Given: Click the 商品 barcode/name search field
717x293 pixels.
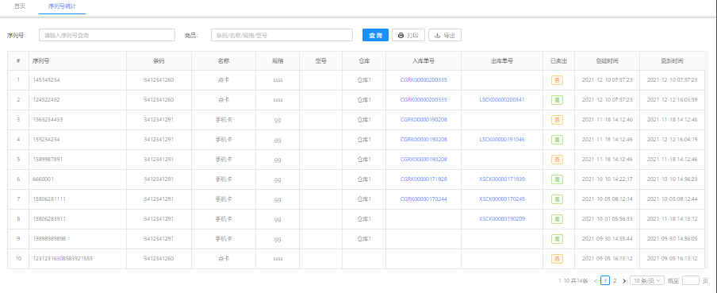Looking at the screenshot, I should 282,35.
